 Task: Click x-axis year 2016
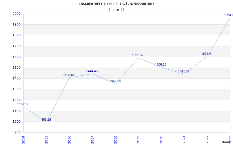click(x=69, y=140)
